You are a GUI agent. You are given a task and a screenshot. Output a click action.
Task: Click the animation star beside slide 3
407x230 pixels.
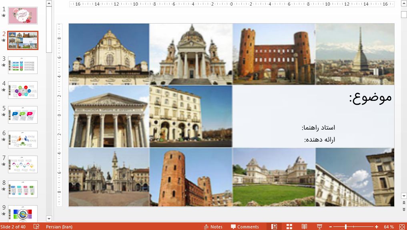4,65
